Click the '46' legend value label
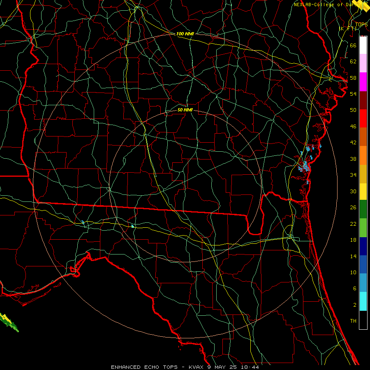Screen dimensions: 370x370 [353, 126]
